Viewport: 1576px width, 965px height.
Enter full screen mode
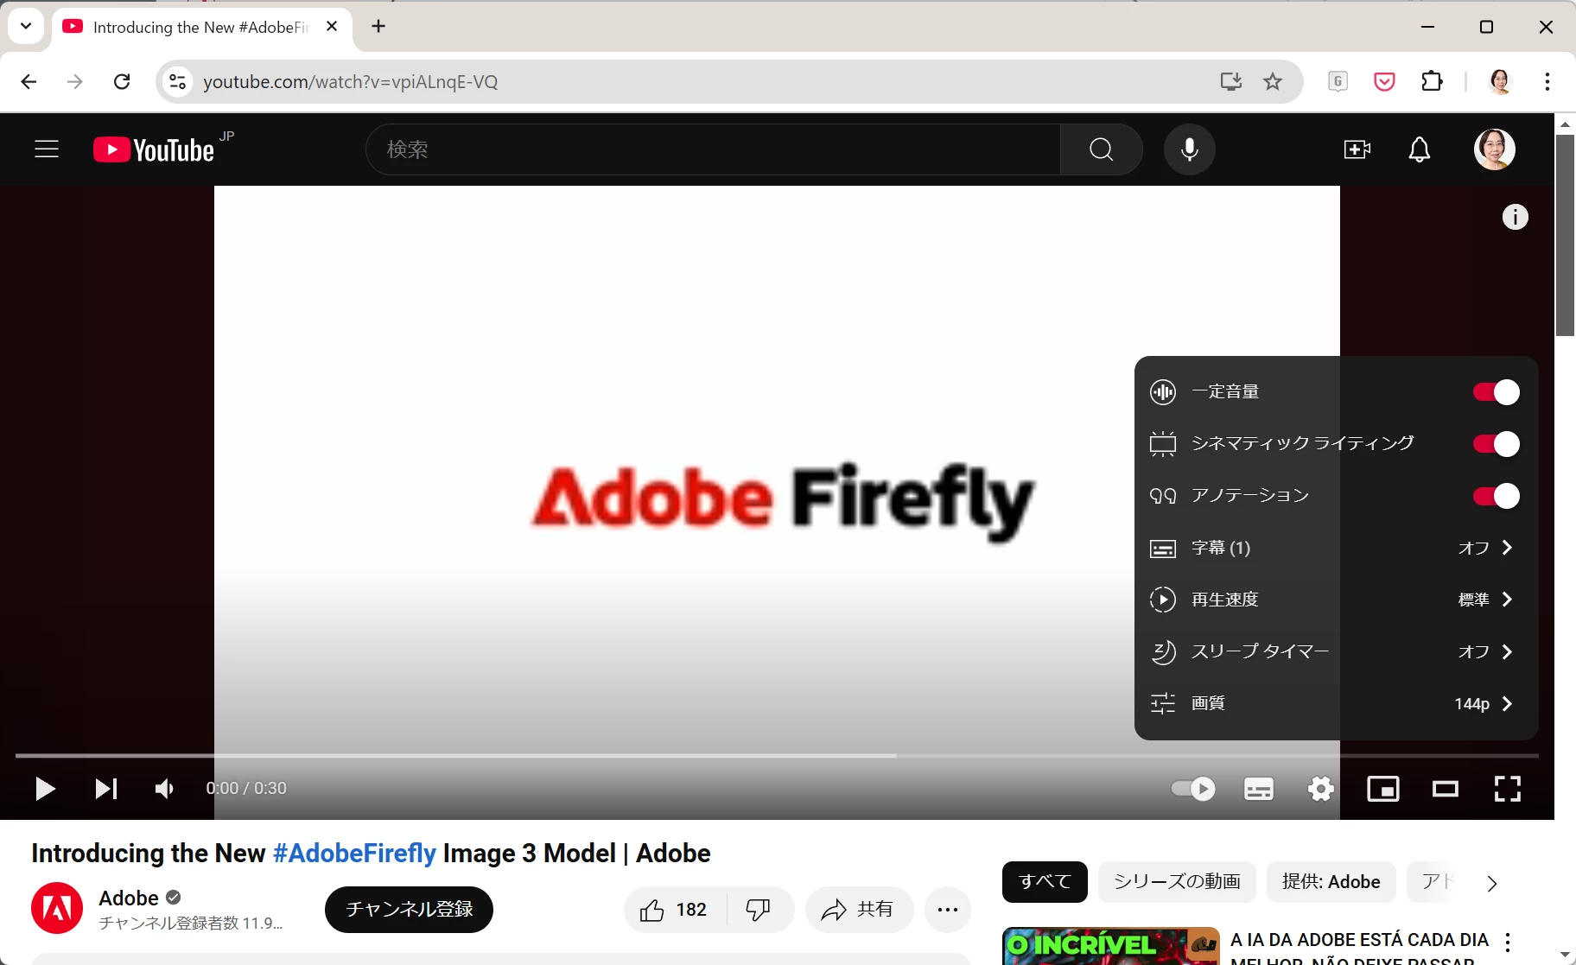1508,789
